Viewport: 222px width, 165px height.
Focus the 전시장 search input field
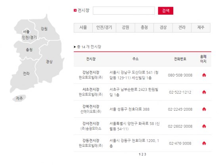[124, 10]
